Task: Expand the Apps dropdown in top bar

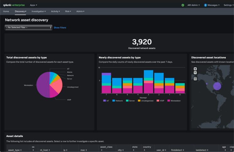Action: point(33,5)
